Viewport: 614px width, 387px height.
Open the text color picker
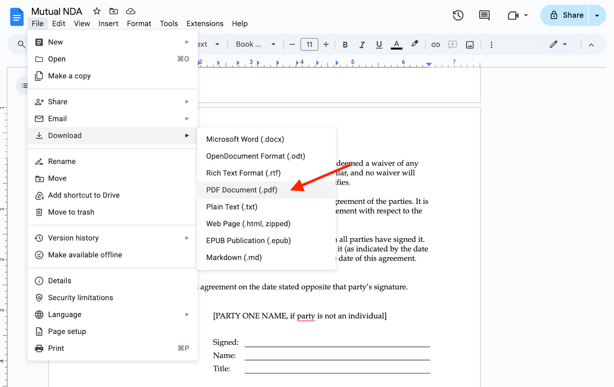396,45
